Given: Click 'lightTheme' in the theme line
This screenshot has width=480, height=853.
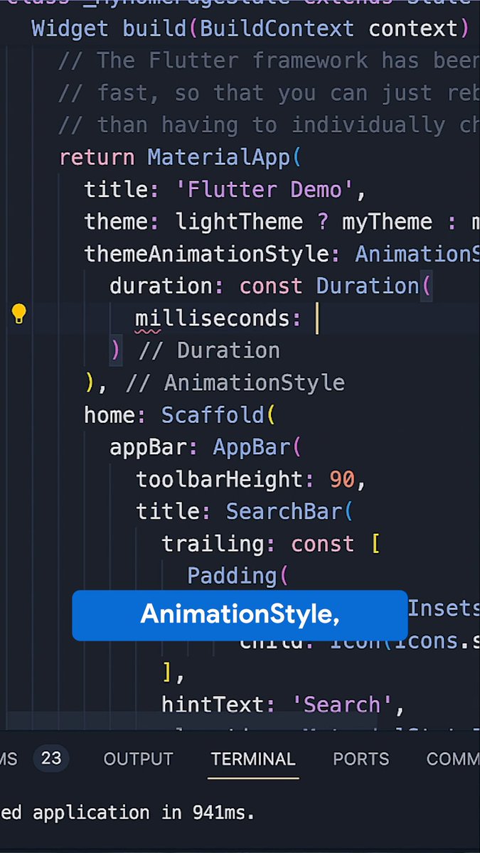Looking at the screenshot, I should click(240, 222).
